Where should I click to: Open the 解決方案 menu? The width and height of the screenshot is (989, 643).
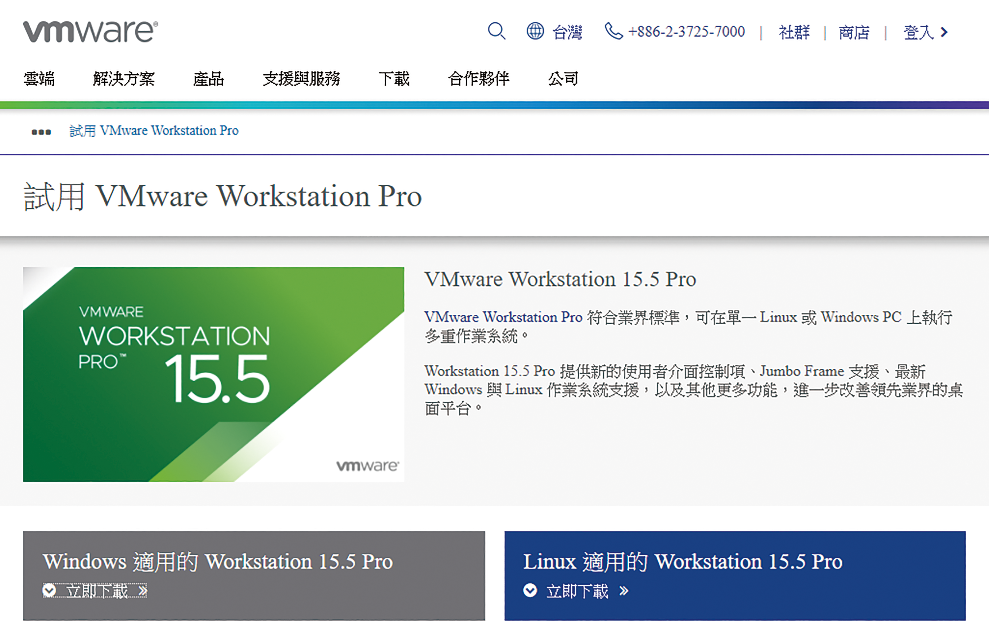click(x=124, y=78)
